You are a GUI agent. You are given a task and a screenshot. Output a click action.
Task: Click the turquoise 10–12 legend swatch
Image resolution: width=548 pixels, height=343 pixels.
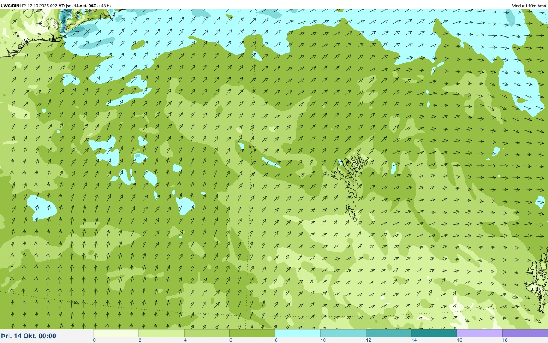click(343, 333)
